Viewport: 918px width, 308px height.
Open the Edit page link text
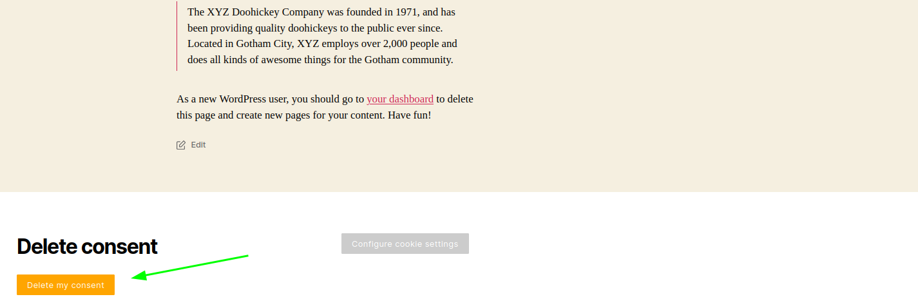[x=198, y=145]
